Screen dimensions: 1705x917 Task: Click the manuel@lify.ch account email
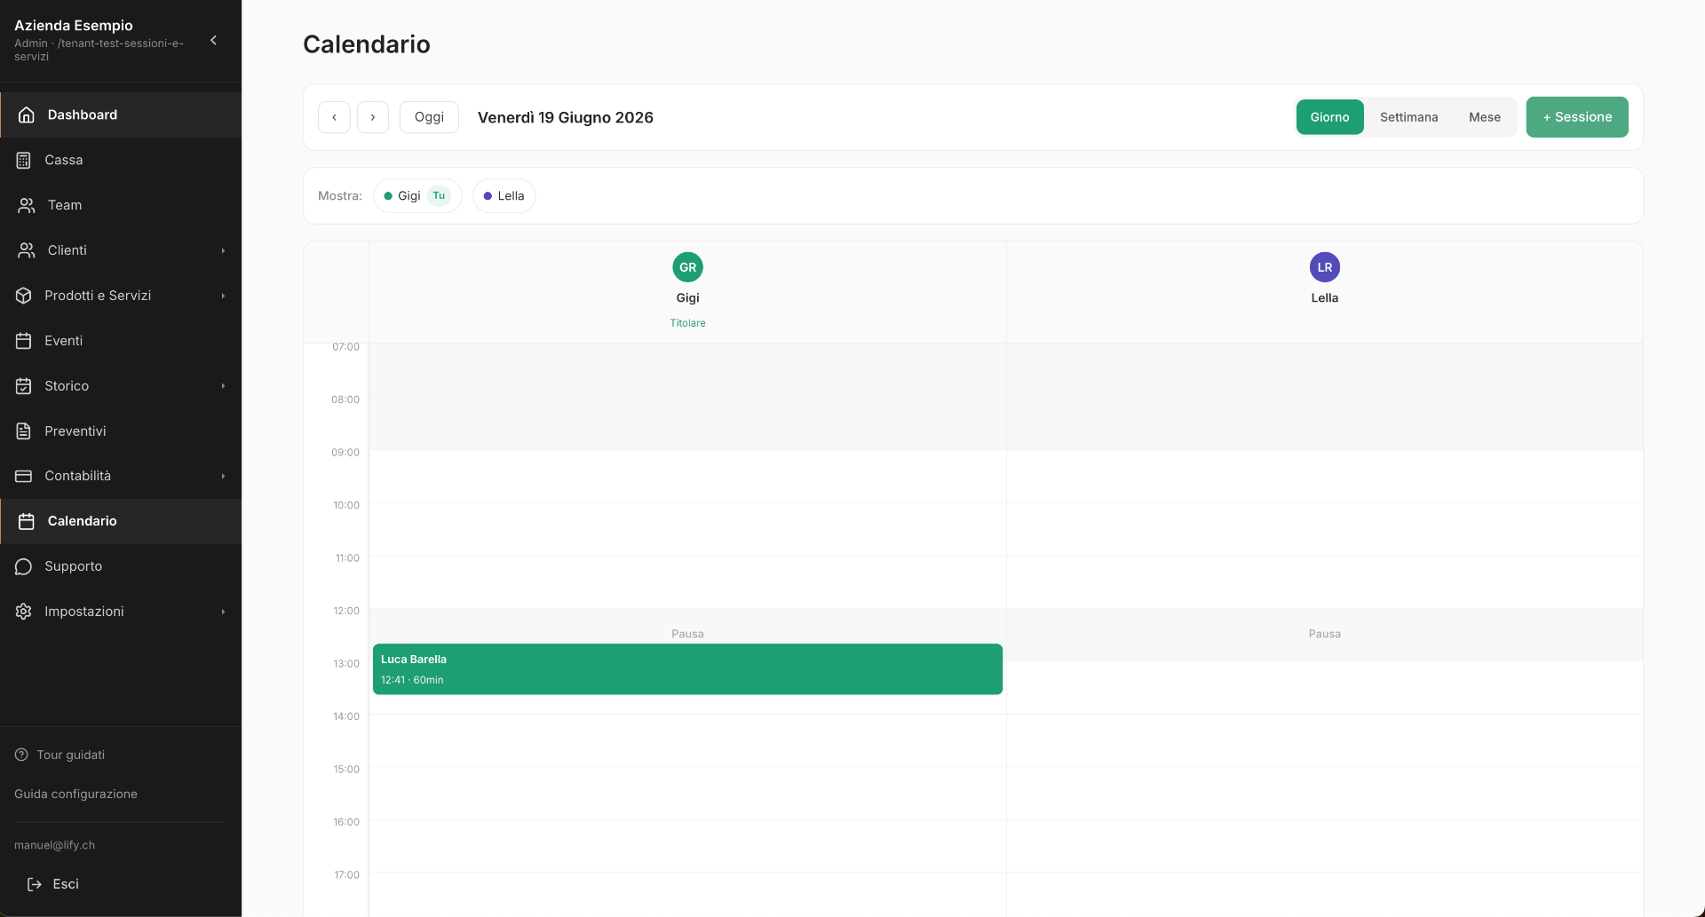[x=54, y=845]
